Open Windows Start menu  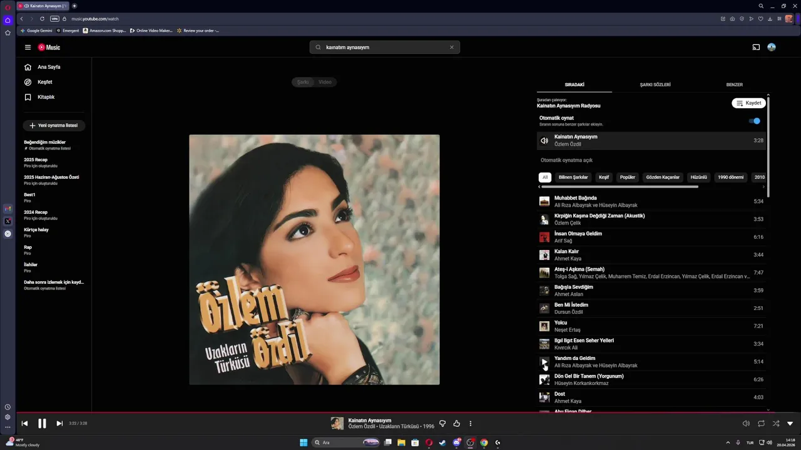(x=304, y=442)
